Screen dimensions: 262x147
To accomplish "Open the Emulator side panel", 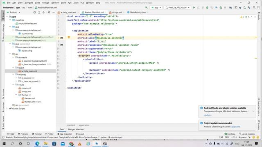I will pos(259,125).
